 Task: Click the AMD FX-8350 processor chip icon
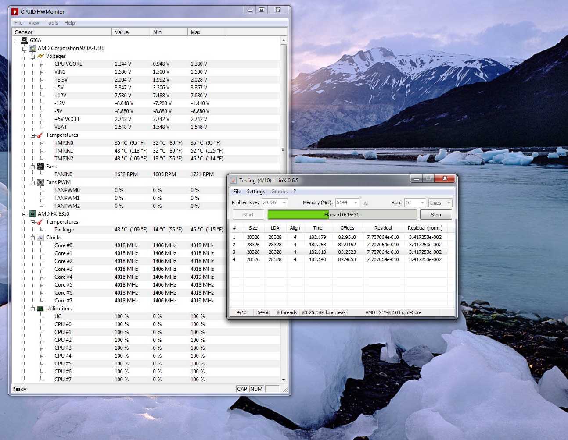32,214
